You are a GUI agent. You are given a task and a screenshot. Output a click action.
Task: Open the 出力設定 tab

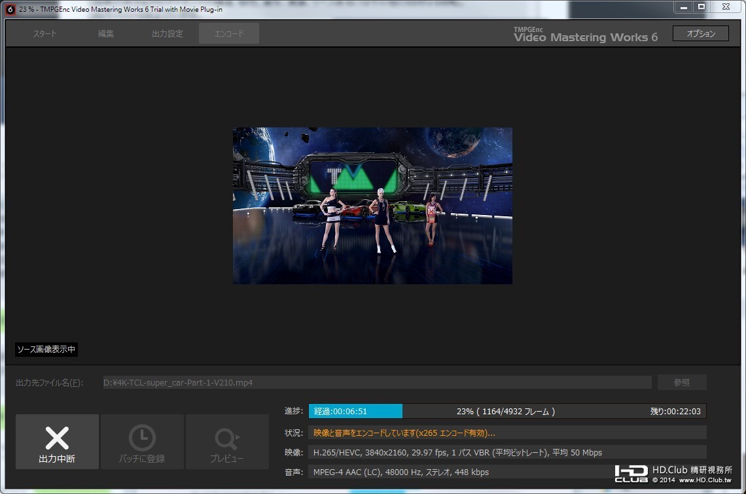168,34
